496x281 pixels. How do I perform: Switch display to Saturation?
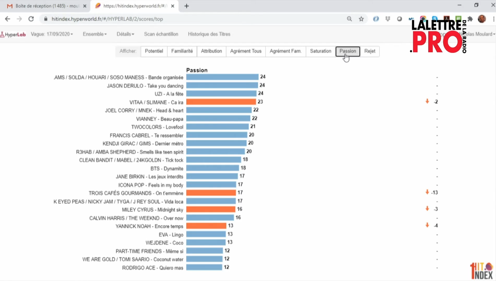pyautogui.click(x=320, y=51)
